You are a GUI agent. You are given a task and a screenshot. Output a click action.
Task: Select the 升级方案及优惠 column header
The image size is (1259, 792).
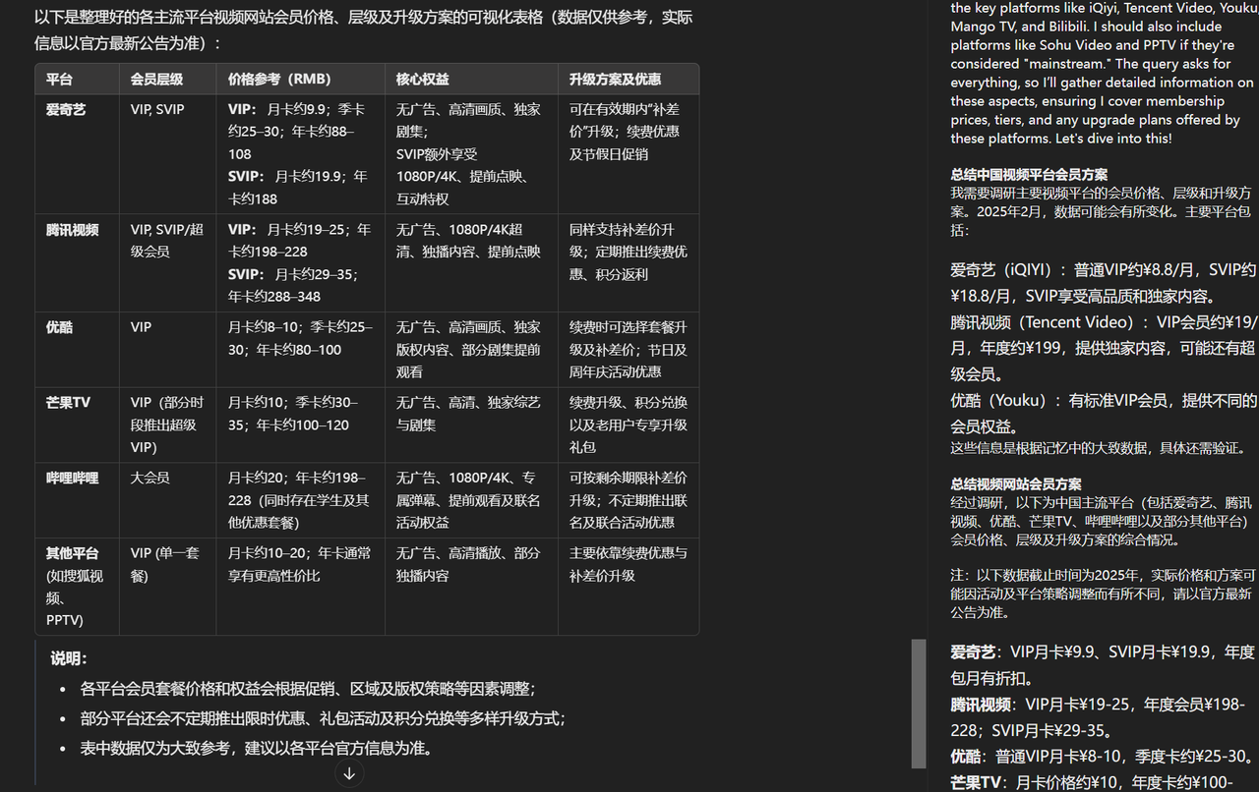(629, 79)
